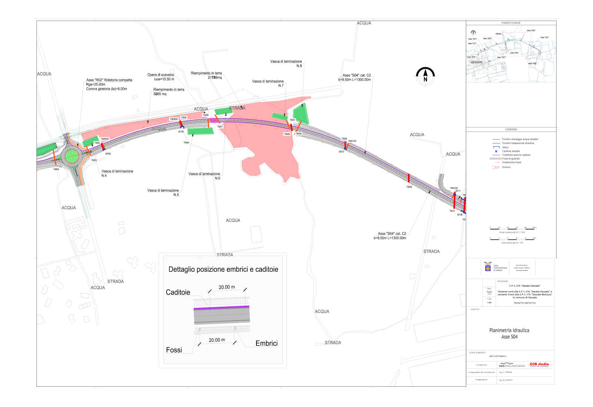The height and width of the screenshot is (407, 593).
Task: Click the 'GESSATE' label in the key map
Action: [477, 63]
